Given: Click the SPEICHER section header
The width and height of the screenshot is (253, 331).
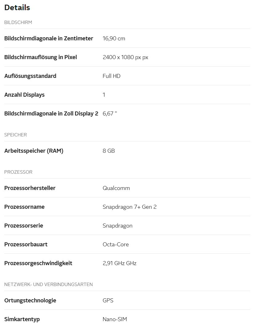Looking at the screenshot, I should [15, 135].
